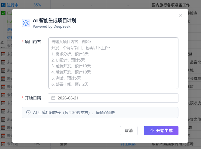Click status icon of the 品尝北 row
Viewport: 201px width, 149px height.
[3, 62]
